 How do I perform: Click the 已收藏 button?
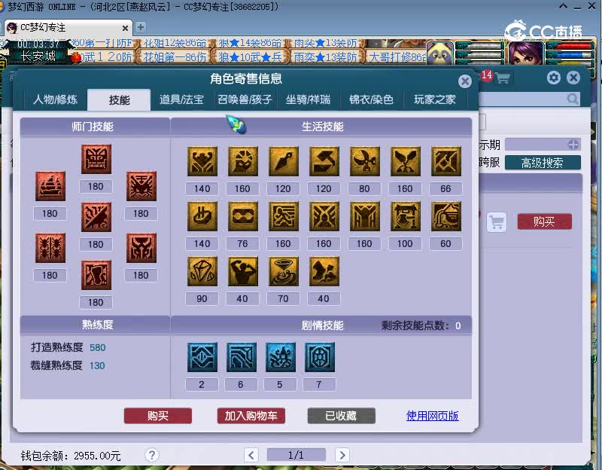tap(341, 416)
